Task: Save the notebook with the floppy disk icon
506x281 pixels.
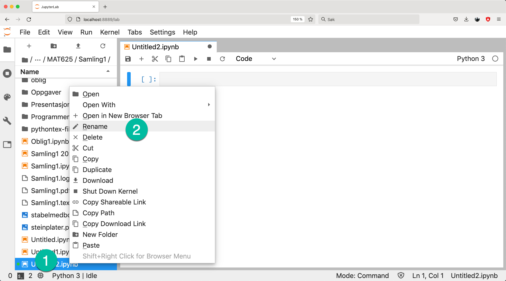Action: pyautogui.click(x=128, y=59)
